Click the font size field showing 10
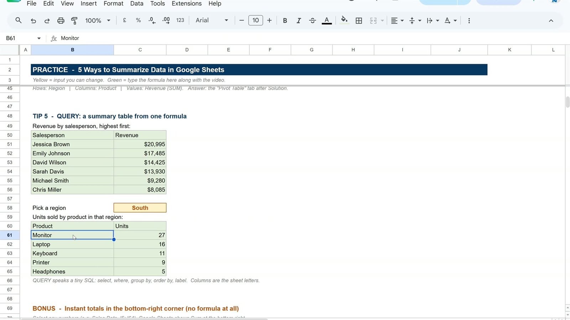This screenshot has width=570, height=320. pyautogui.click(x=255, y=20)
